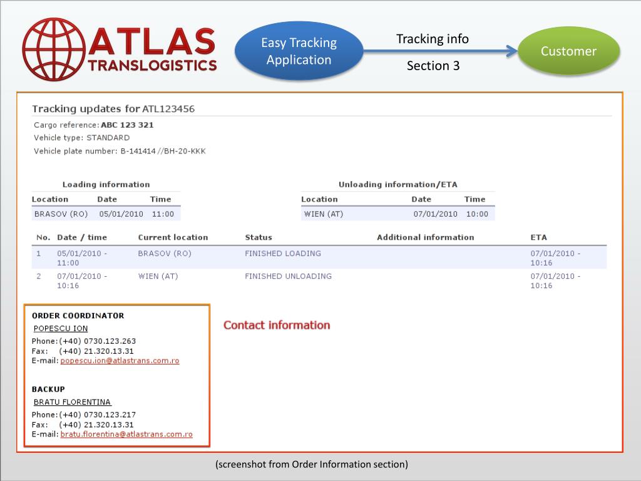Image resolution: width=641 pixels, height=481 pixels.
Task: Click the phone number (+40) 0730.123.217
Action: (97, 415)
